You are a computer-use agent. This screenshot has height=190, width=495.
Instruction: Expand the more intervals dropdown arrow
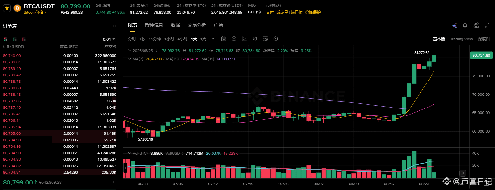pyautogui.click(x=213, y=39)
